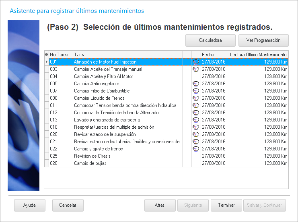Image resolution: width=298 pixels, height=222 pixels.
Task: Click the Tarea column header
Action: tap(127, 54)
